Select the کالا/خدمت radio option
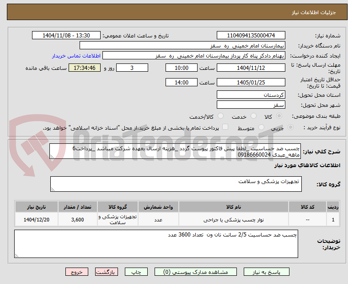The height and width of the screenshot is (284, 348). 220,116
